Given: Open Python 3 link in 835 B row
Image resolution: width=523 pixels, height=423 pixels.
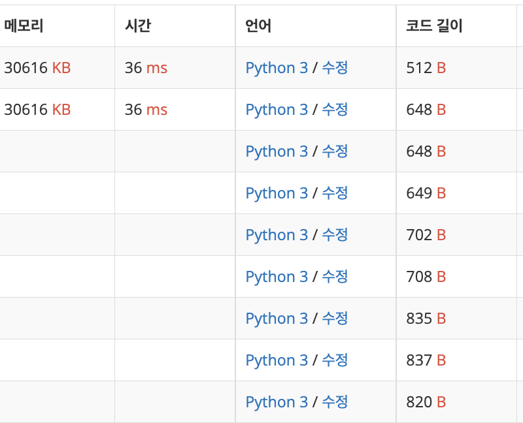Looking at the screenshot, I should click(x=277, y=319).
